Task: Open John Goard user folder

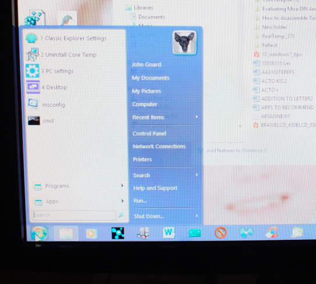Action: 146,64
